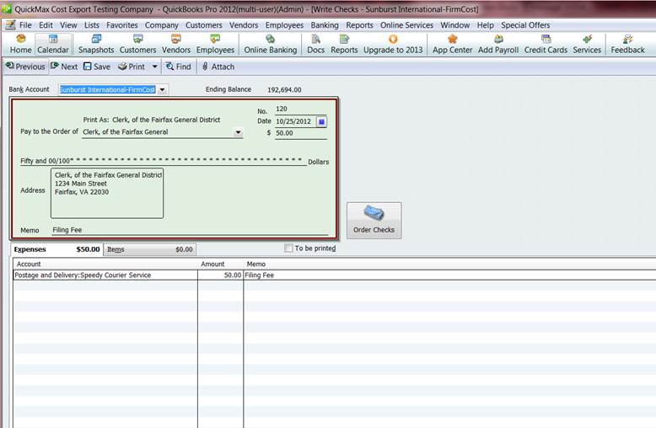Image resolution: width=656 pixels, height=428 pixels.
Task: Open the Help menu
Action: click(x=486, y=25)
